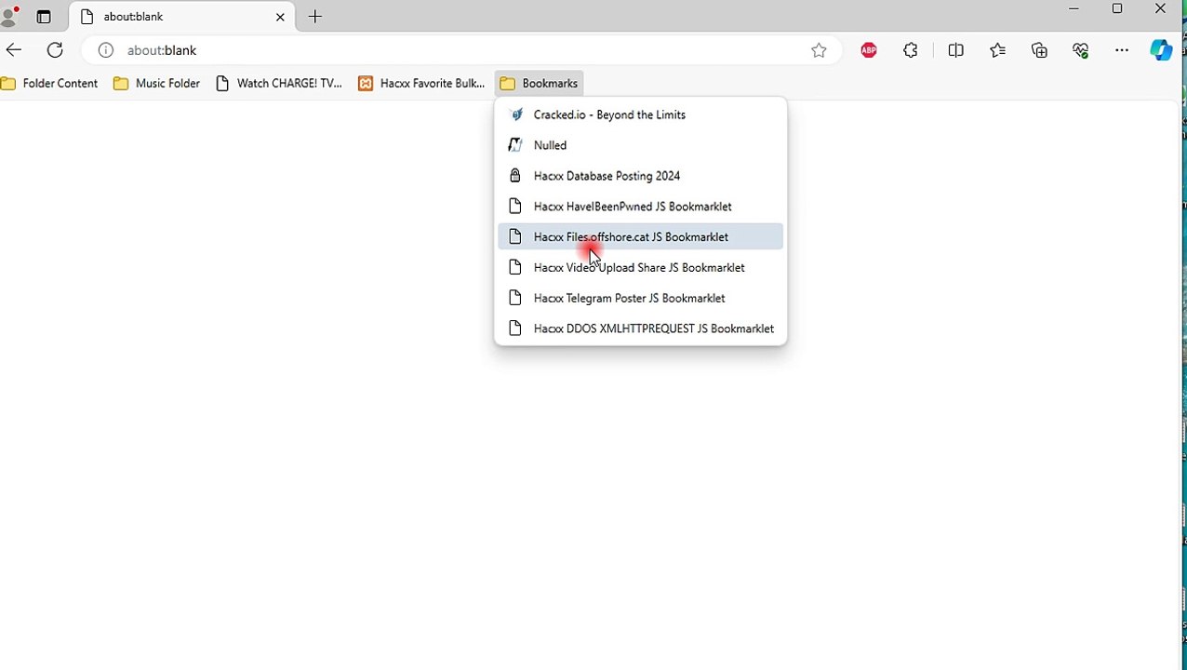Screen dimensions: 1187x670
Task: Click page icon beside Telegram Poster bookmarklet
Action: [515, 299]
